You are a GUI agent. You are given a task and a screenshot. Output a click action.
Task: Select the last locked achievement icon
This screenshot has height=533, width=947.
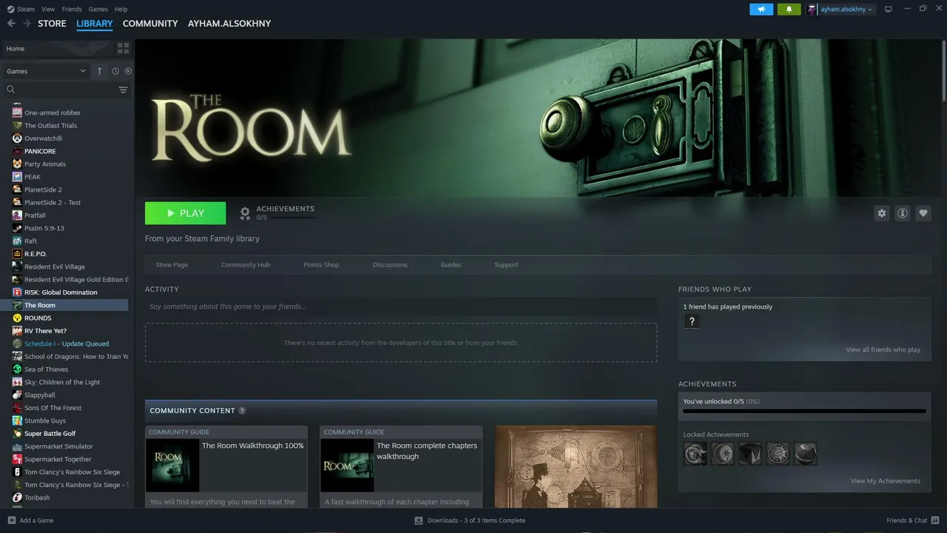click(806, 453)
